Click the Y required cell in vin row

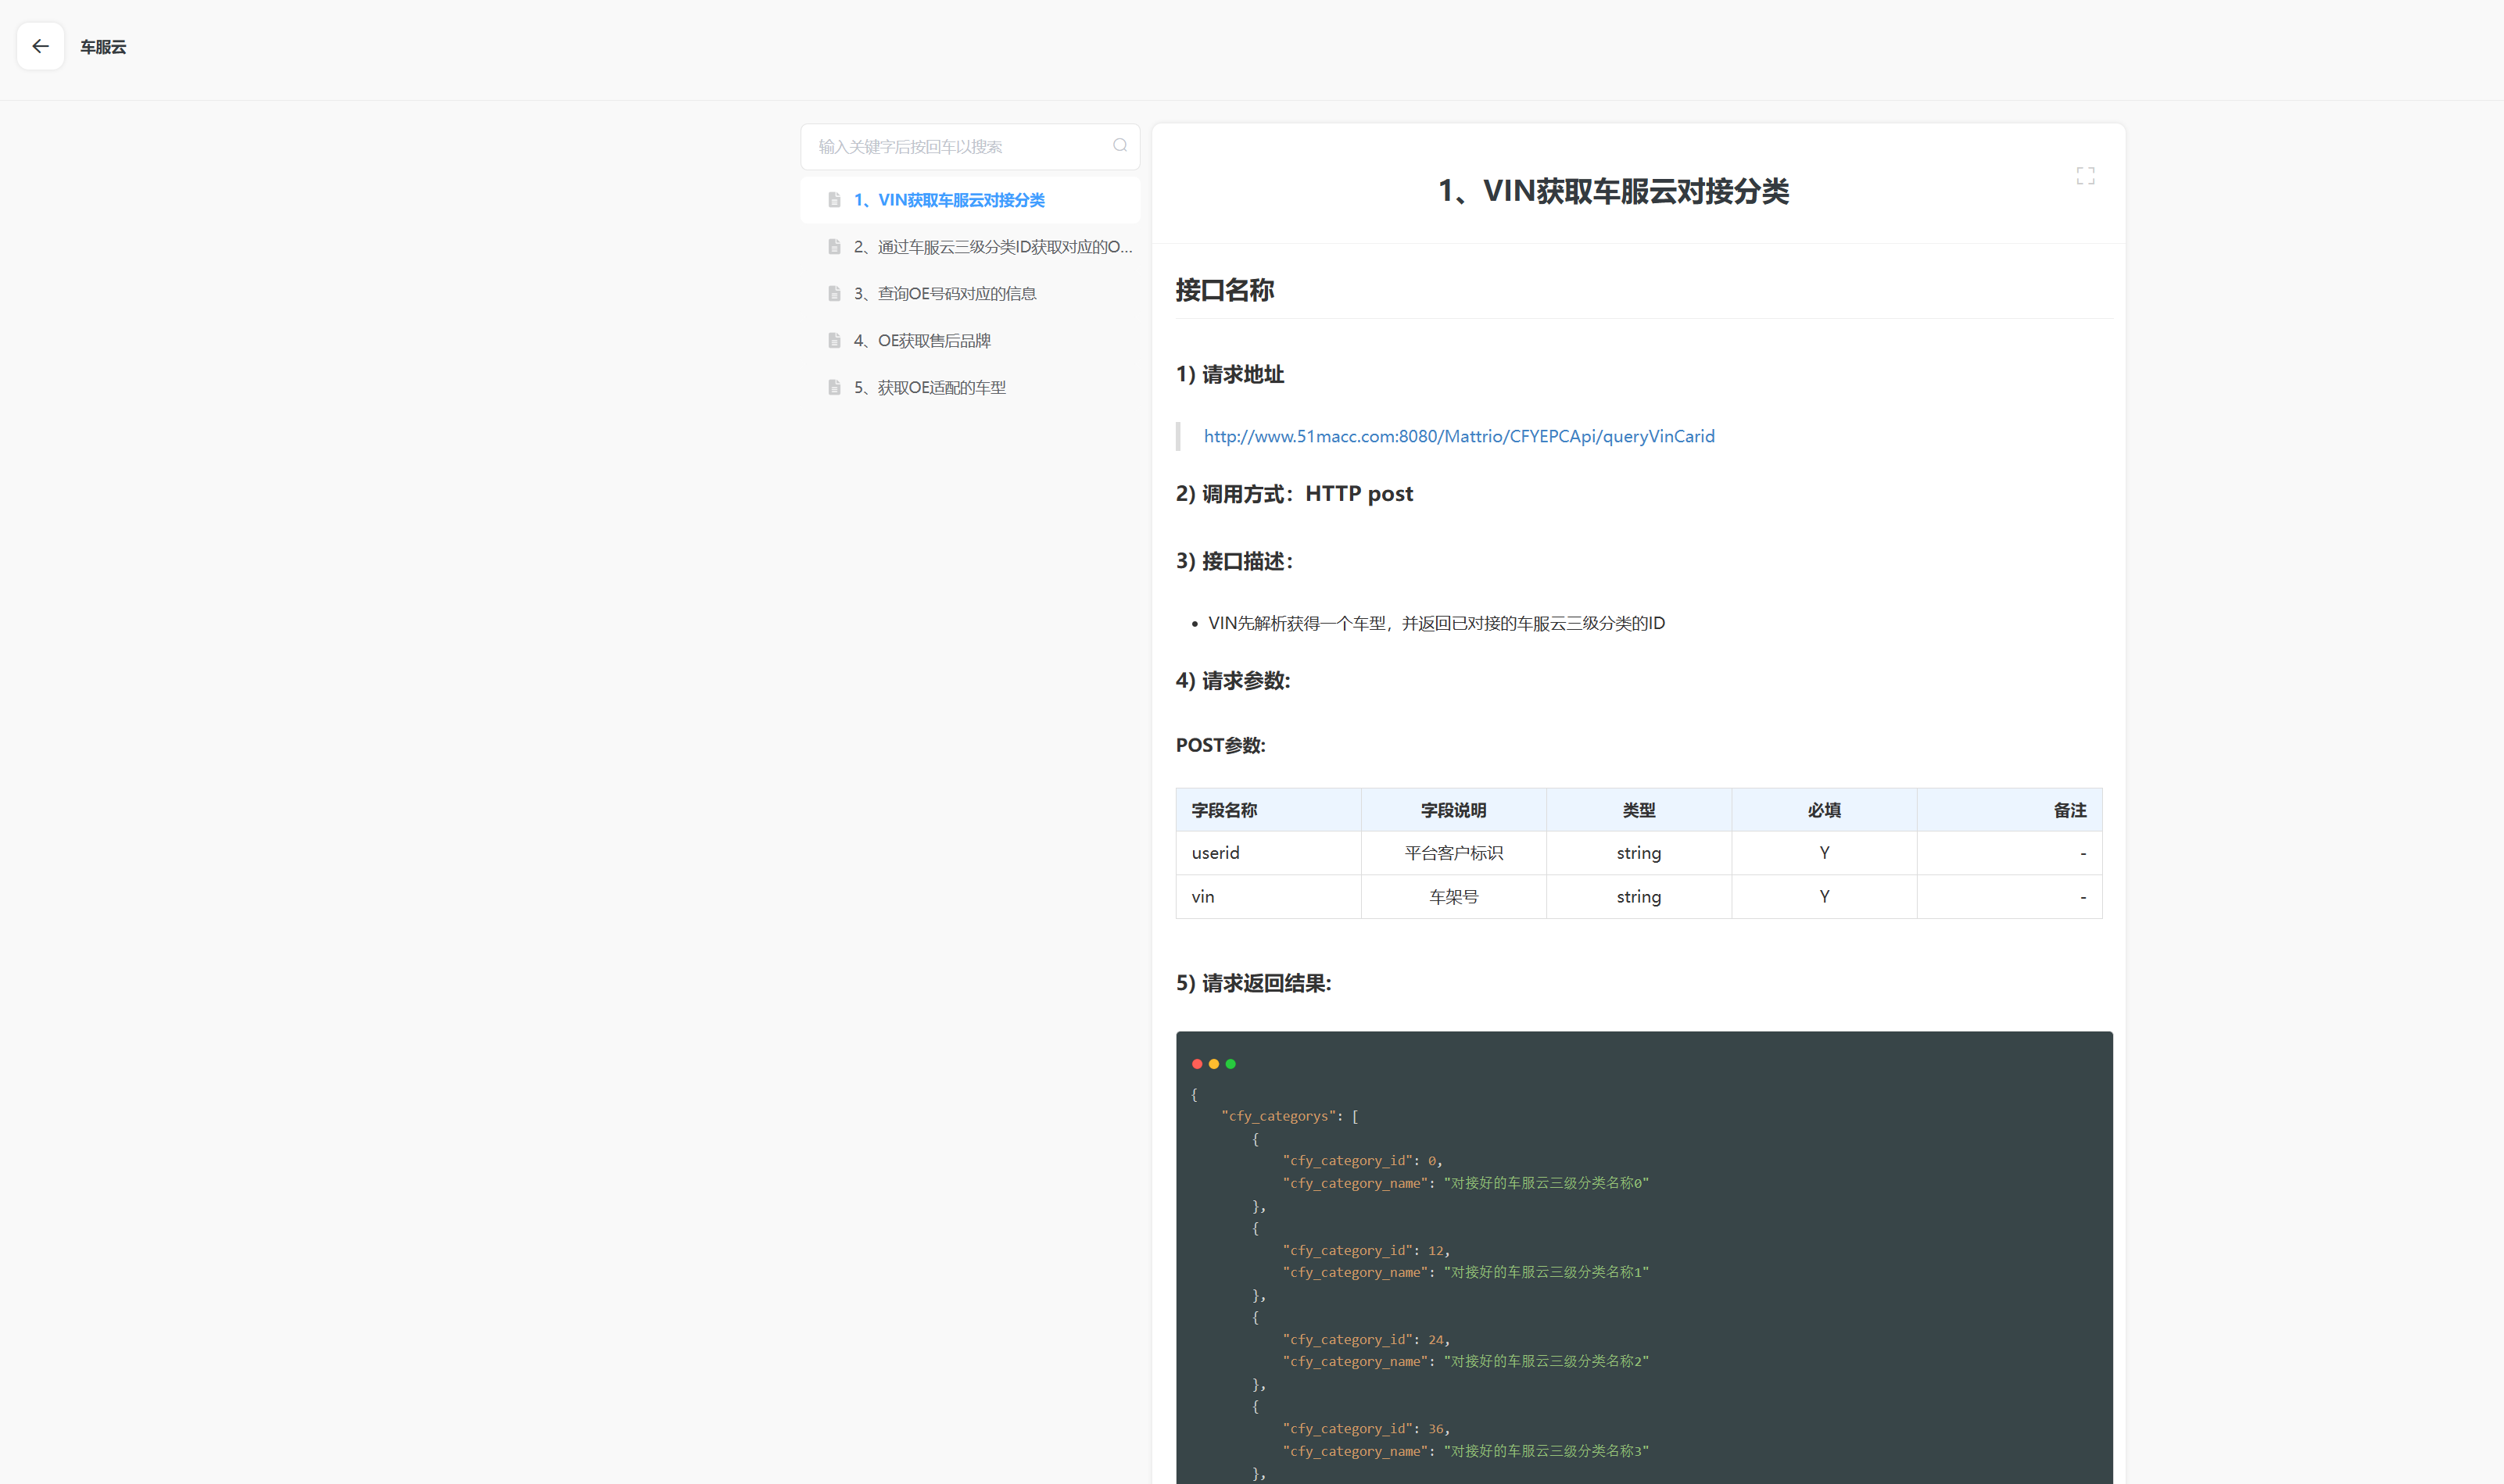(x=1824, y=897)
